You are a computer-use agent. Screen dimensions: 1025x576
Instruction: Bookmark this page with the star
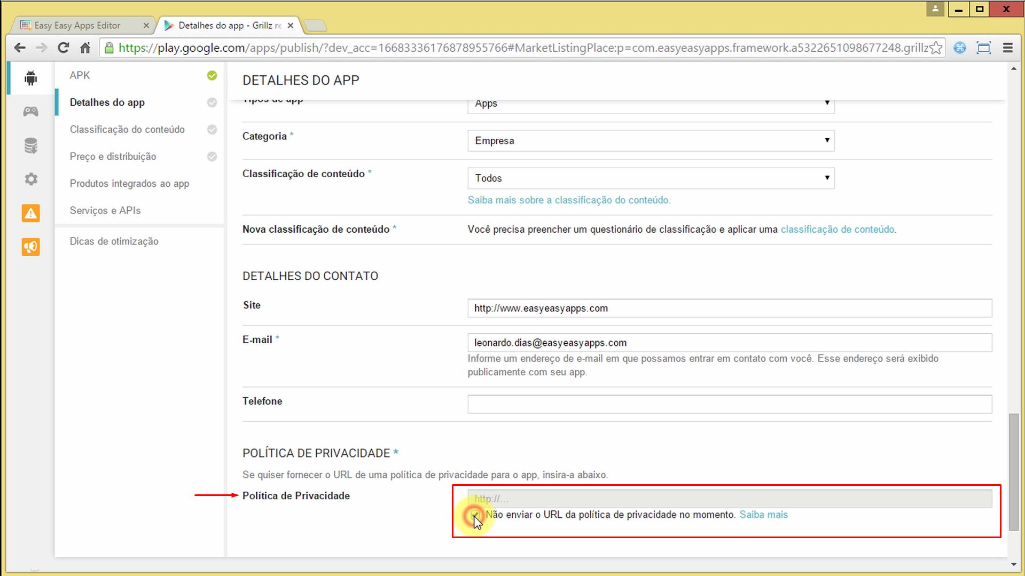[x=936, y=48]
